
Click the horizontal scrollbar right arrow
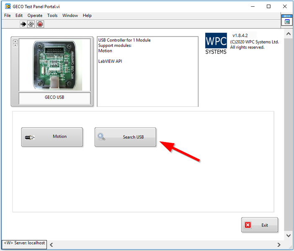[x=279, y=244]
